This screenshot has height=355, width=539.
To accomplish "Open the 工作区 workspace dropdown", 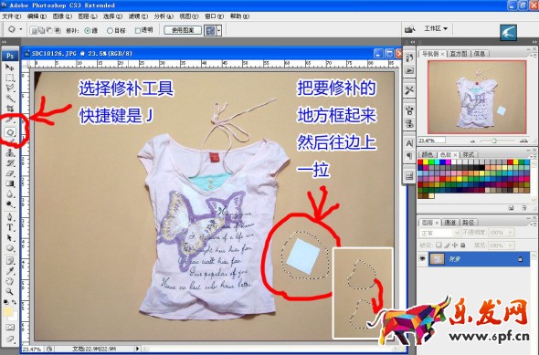I will pos(436,28).
